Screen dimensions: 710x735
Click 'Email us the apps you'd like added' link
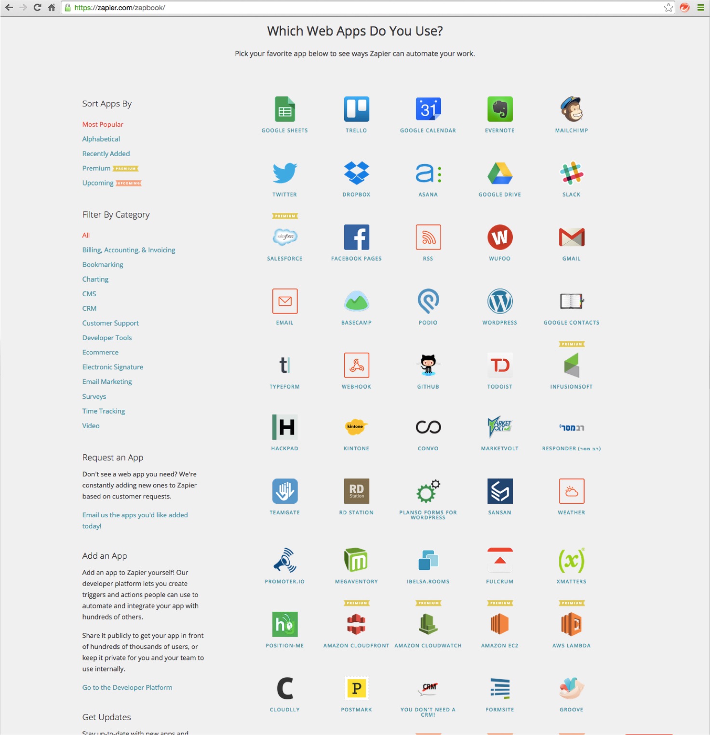pos(135,520)
